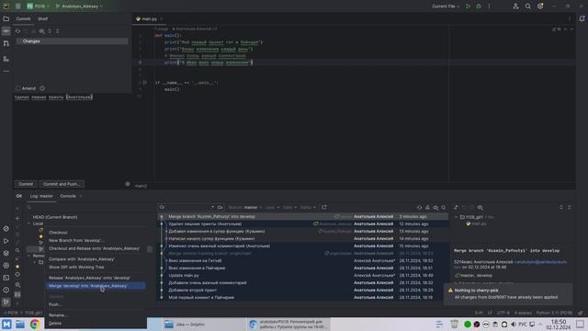588x331 pixels.
Task: Open Search Everywhere magnifier icon
Action: click(x=527, y=6)
